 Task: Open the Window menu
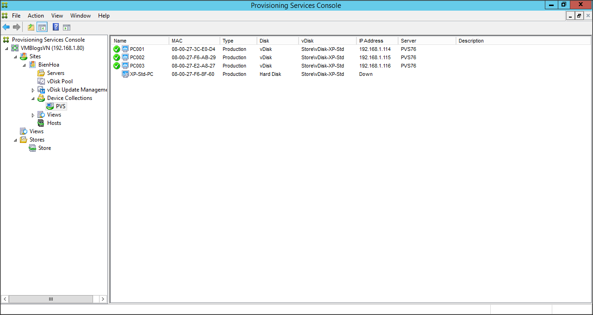(x=81, y=16)
